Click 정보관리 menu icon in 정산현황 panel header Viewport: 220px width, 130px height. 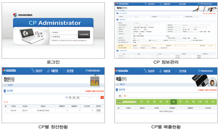point(33,70)
